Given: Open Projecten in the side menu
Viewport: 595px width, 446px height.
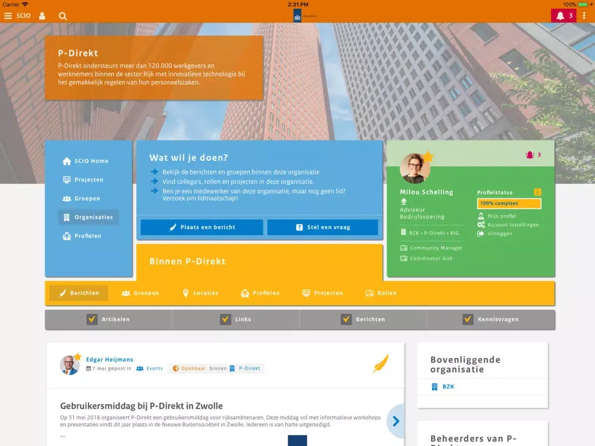Looking at the screenshot, I should click(x=83, y=180).
